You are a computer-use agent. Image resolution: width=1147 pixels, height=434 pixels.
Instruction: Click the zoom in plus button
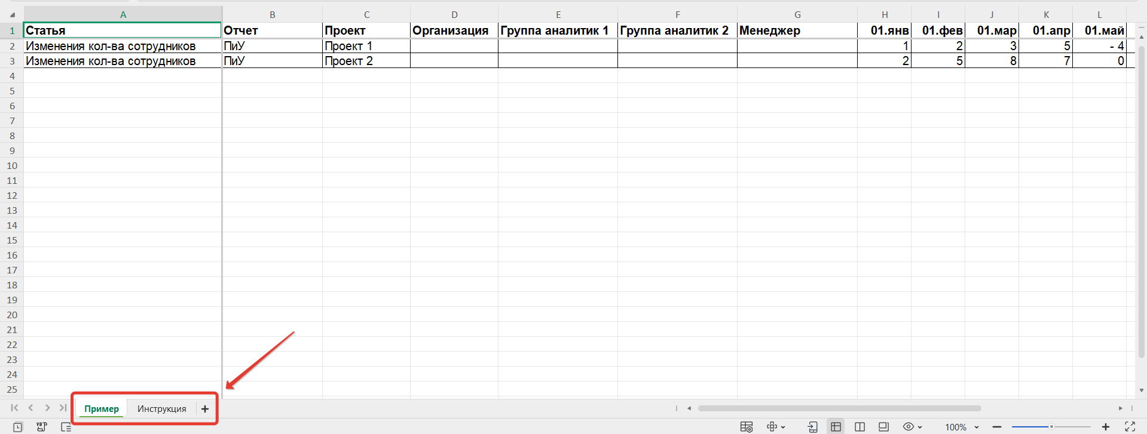click(1106, 427)
